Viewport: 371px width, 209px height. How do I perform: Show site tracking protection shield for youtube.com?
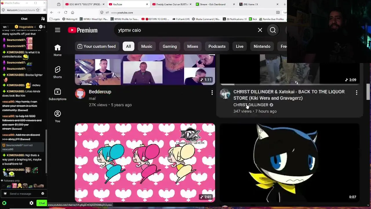click(102, 12)
